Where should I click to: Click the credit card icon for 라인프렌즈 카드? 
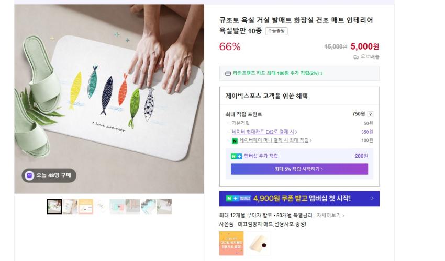point(228,73)
